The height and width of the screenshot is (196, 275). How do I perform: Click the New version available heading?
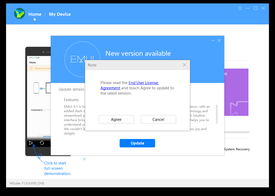point(138,54)
